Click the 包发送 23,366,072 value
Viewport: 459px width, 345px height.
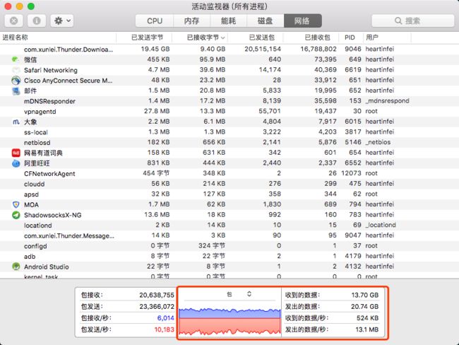click(x=157, y=307)
